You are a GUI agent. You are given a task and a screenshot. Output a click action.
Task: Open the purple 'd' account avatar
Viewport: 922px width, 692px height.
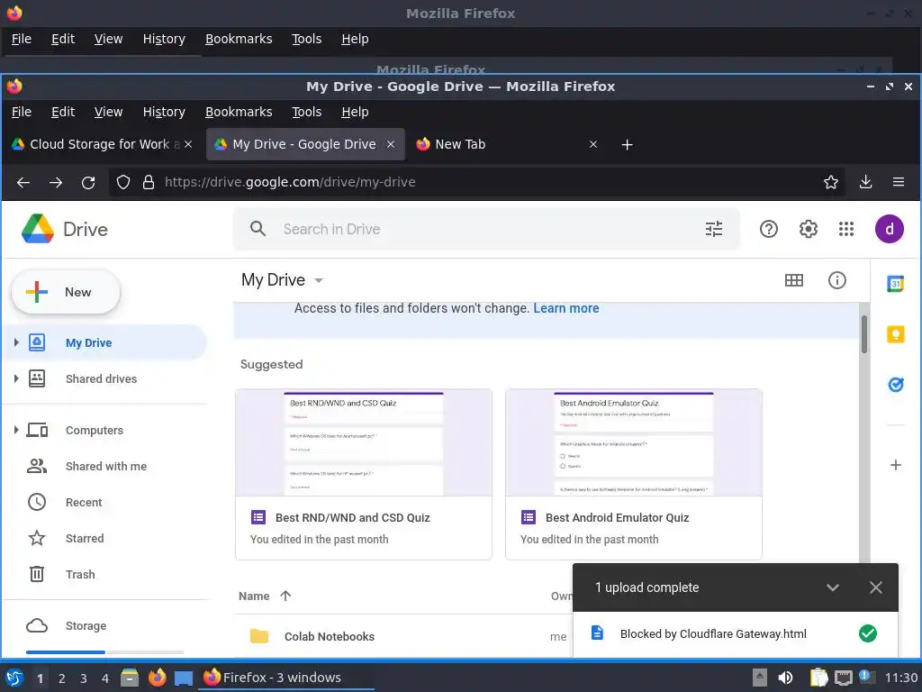coord(889,229)
